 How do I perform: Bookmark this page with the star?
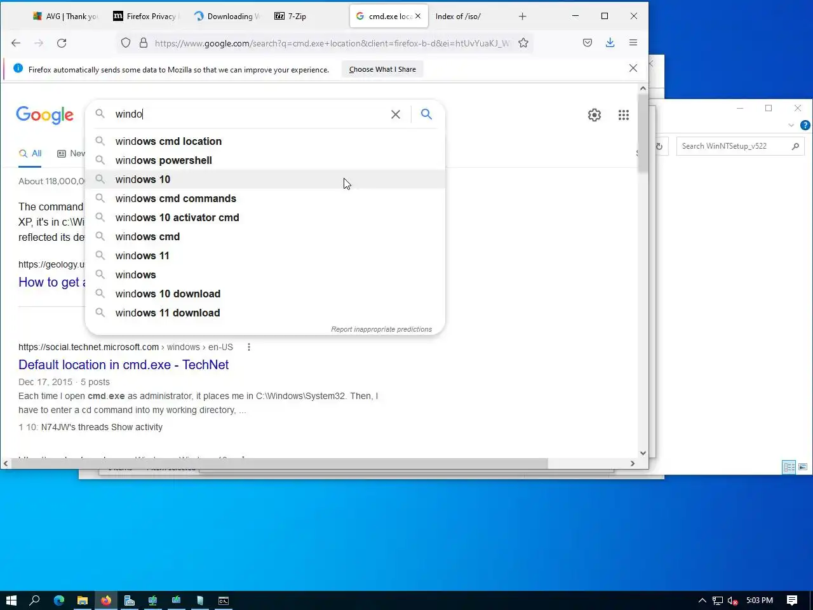click(523, 43)
